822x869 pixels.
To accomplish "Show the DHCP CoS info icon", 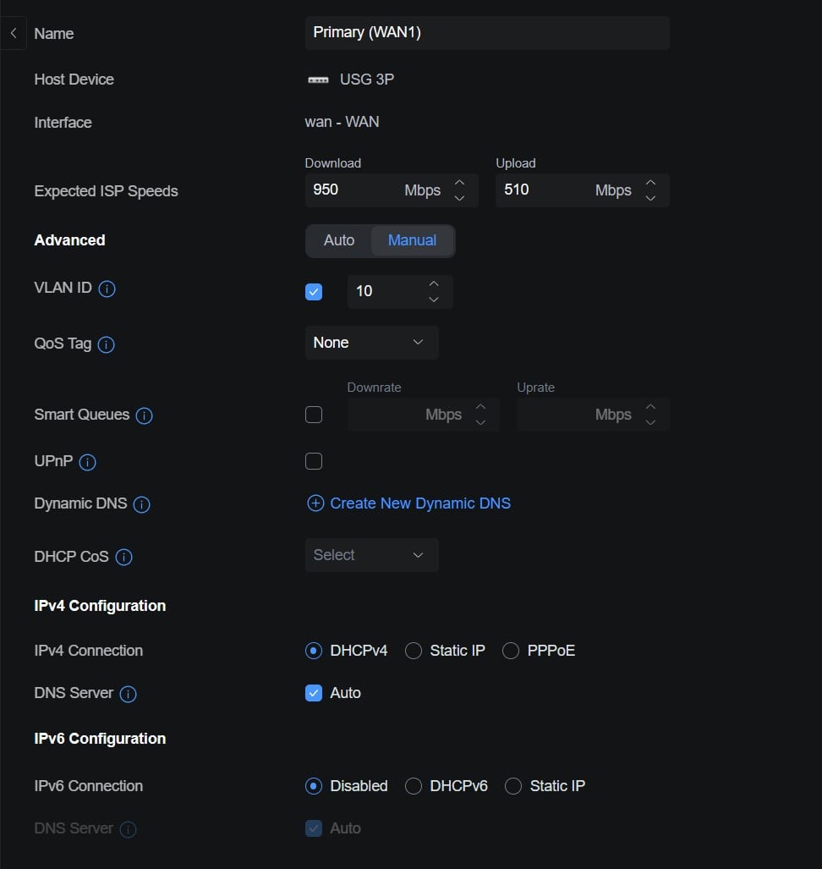I will 123,557.
